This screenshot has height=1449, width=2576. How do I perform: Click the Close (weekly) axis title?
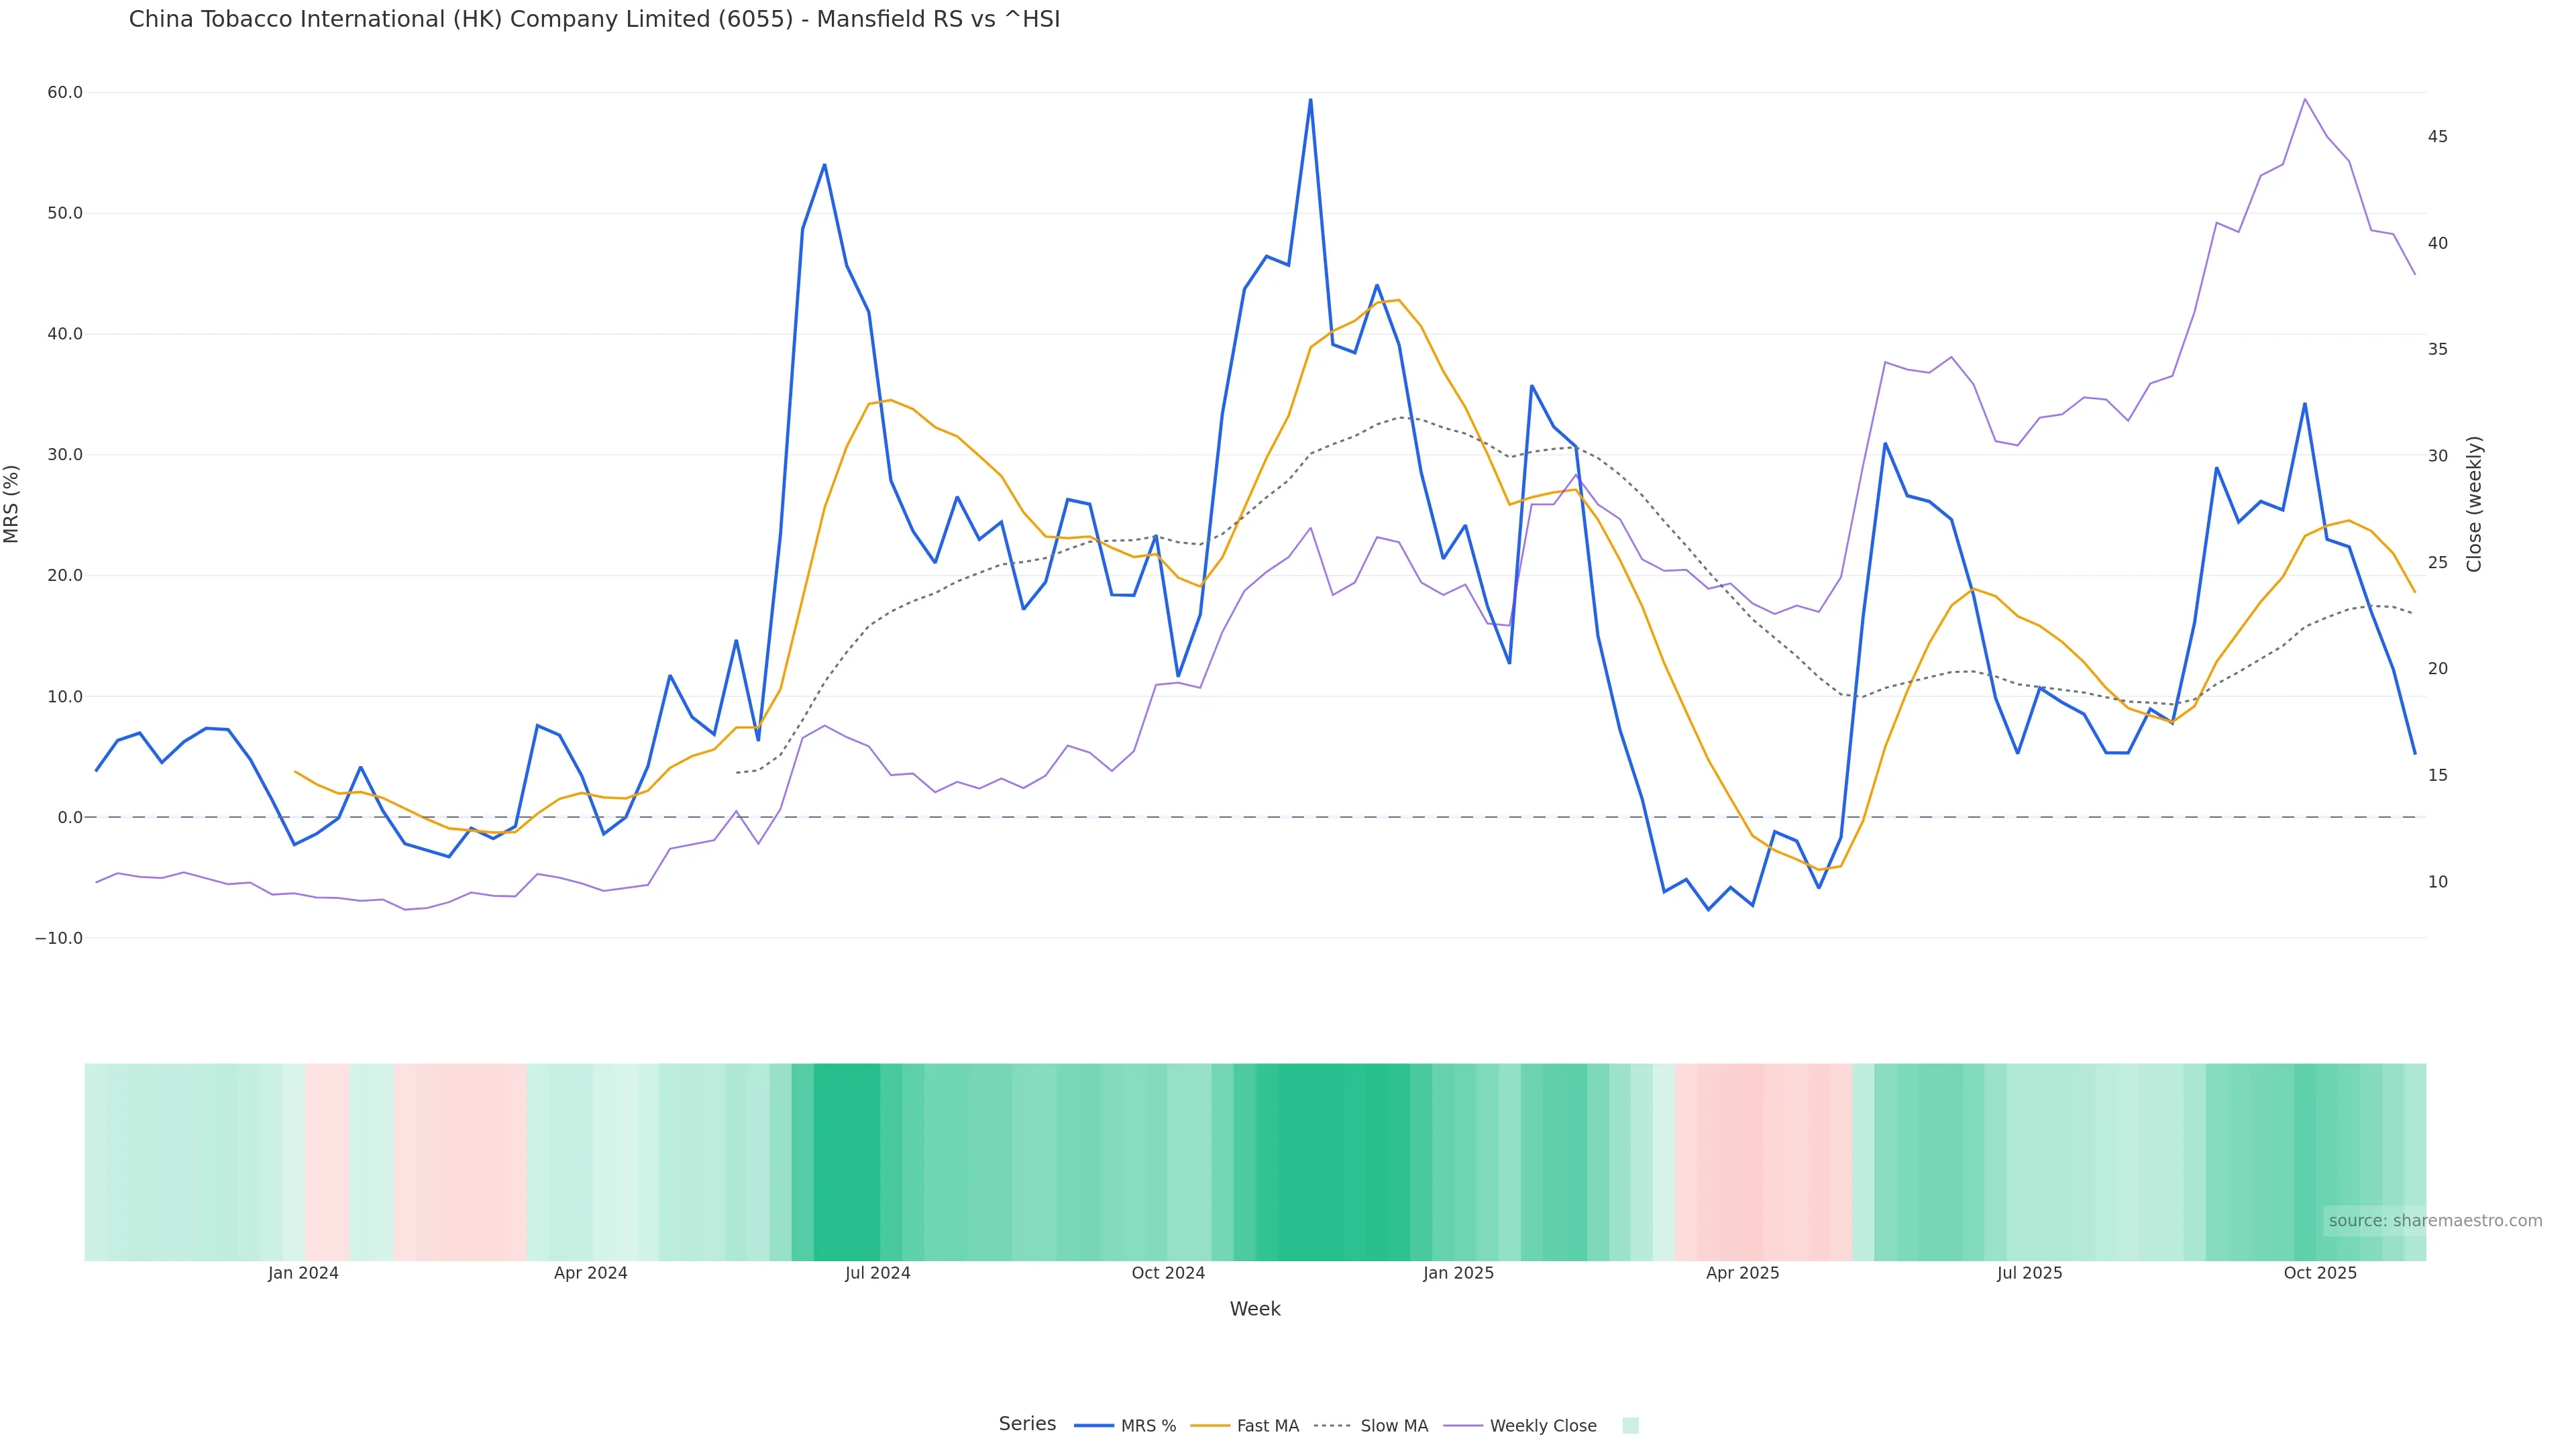[2475, 504]
